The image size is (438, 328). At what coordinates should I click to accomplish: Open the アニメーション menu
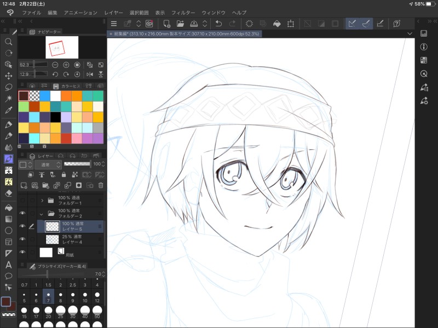coord(80,13)
